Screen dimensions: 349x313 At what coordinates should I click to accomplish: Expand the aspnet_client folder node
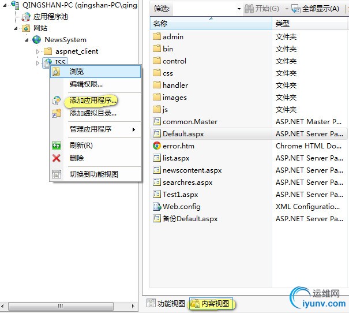pyautogui.click(x=37, y=51)
